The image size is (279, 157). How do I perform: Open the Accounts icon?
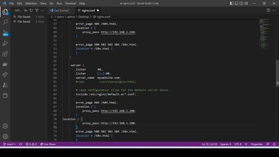pyautogui.click(x=5, y=126)
